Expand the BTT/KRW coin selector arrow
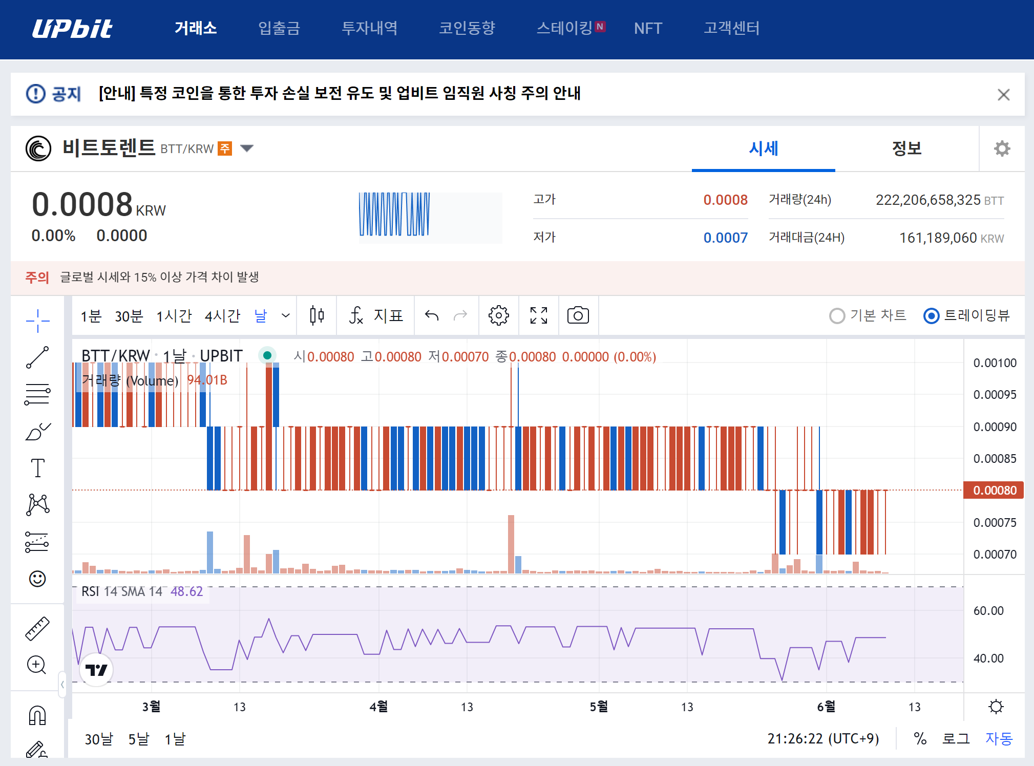 tap(247, 148)
